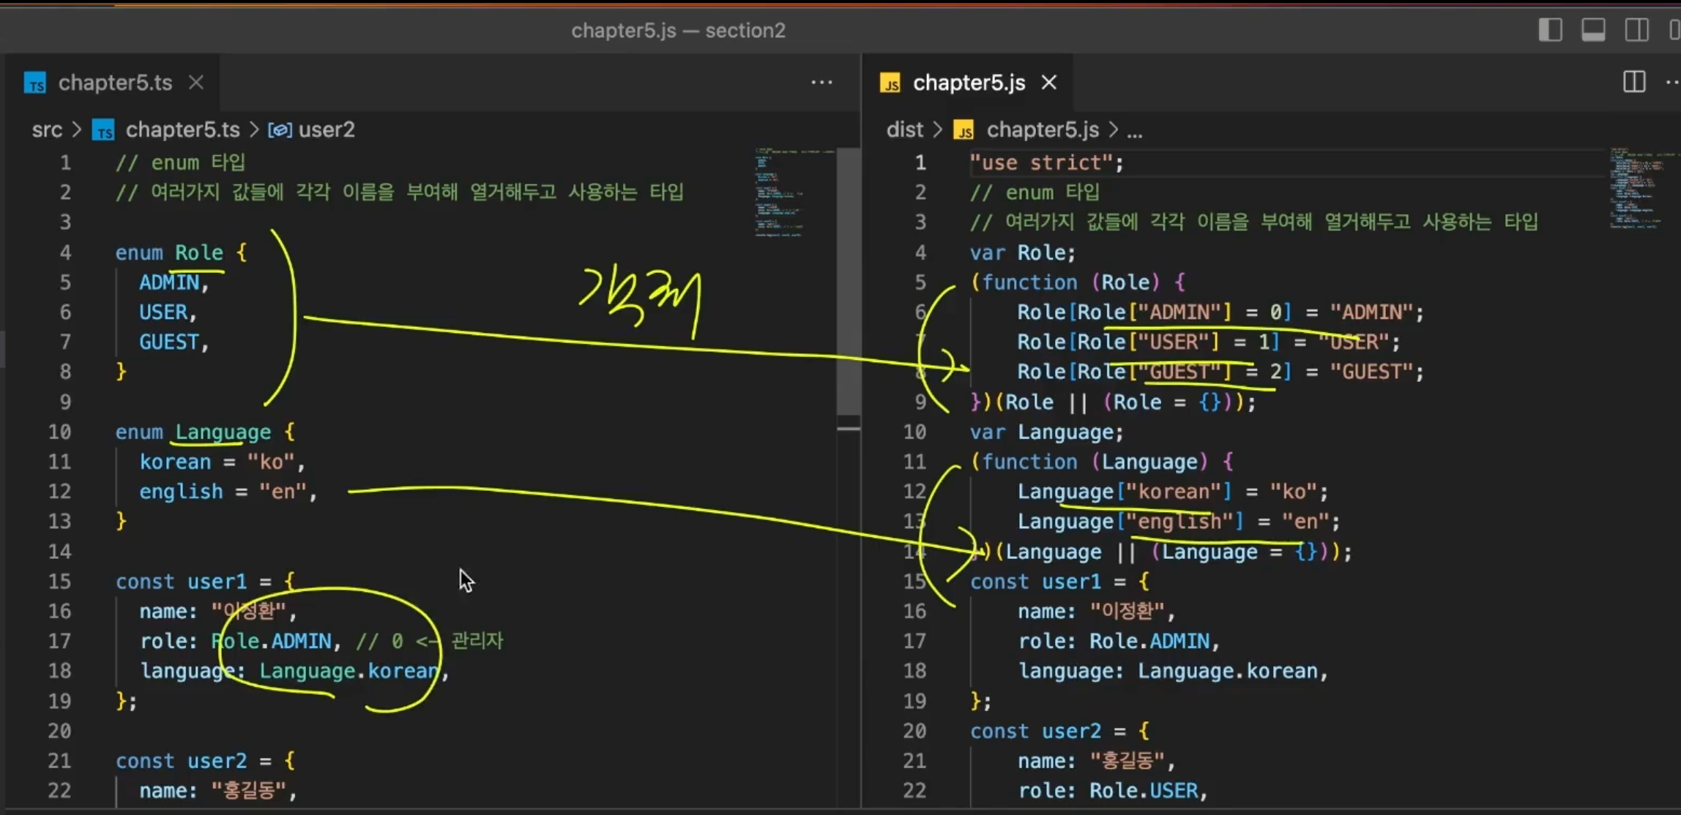Click the dist breadcrumb folder

(905, 129)
